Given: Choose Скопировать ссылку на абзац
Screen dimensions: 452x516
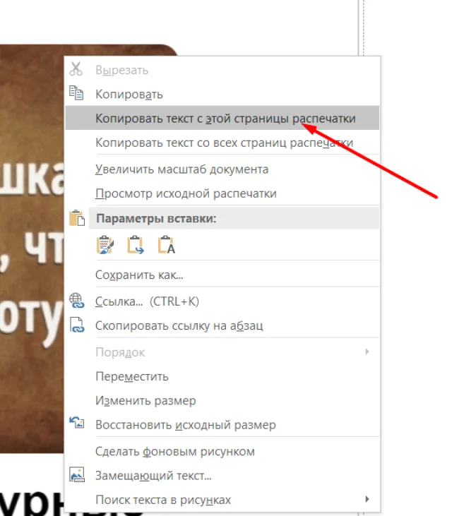Looking at the screenshot, I should pyautogui.click(x=222, y=325).
